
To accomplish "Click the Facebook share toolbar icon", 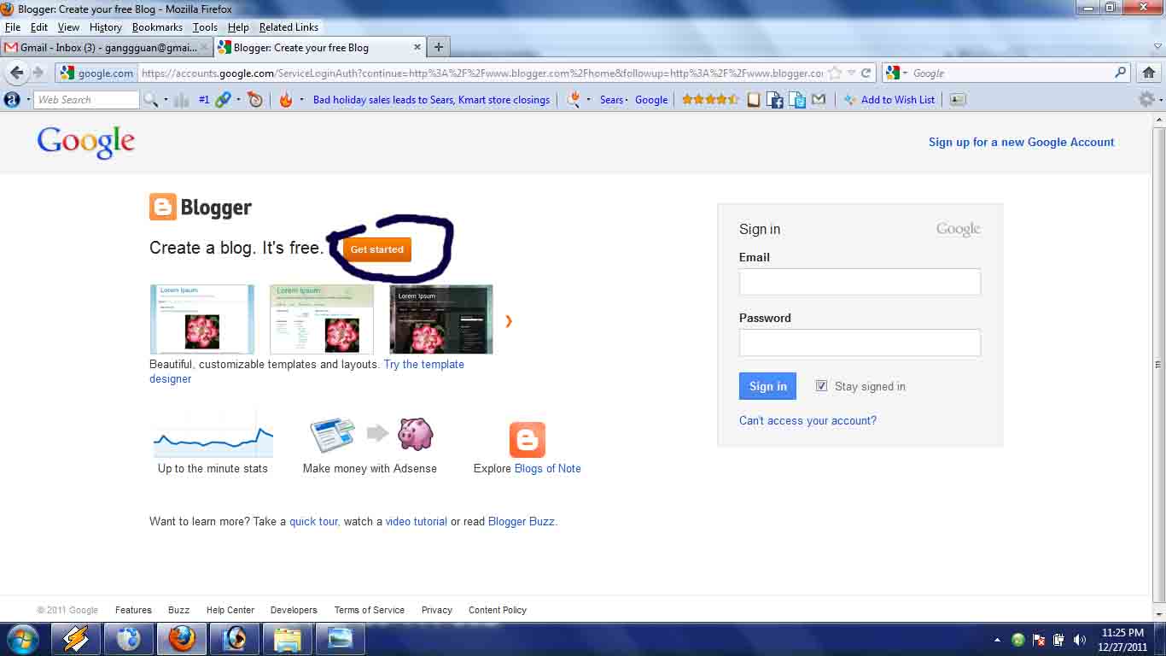I will [x=775, y=100].
